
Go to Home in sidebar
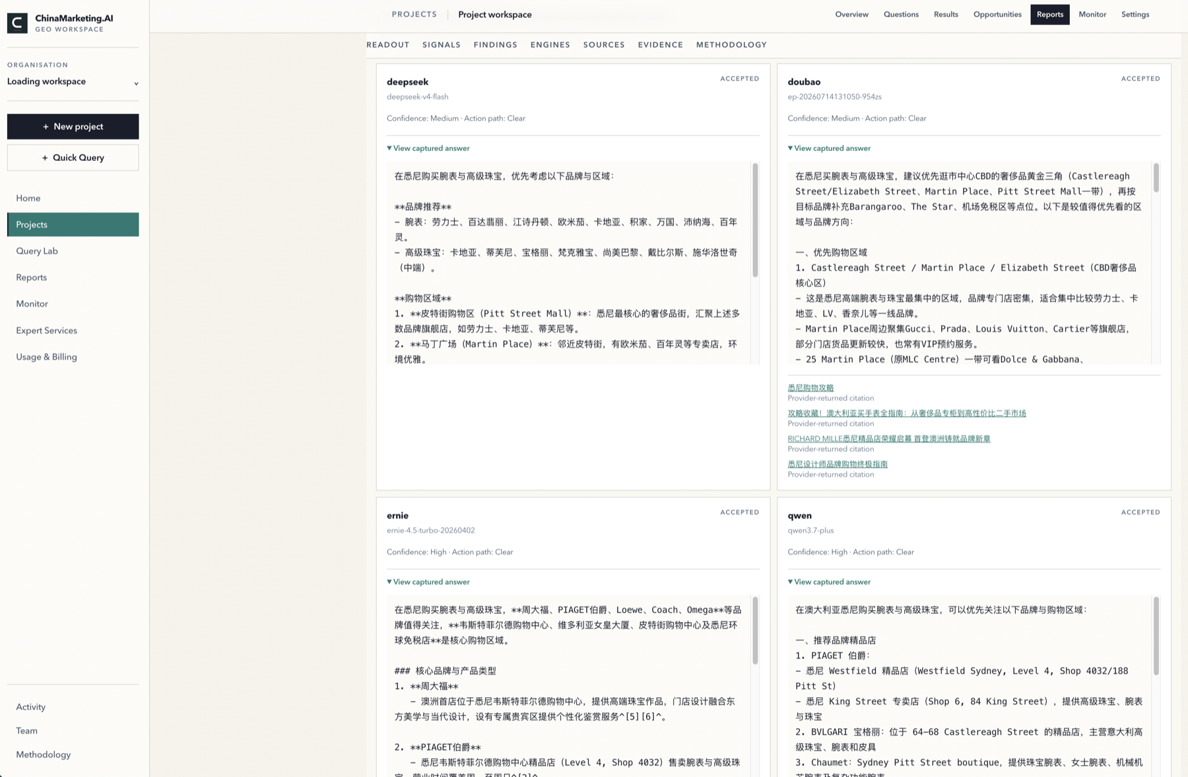click(x=73, y=198)
